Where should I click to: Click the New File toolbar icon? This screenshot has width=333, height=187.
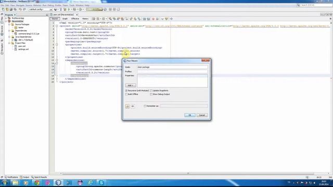[3, 9]
